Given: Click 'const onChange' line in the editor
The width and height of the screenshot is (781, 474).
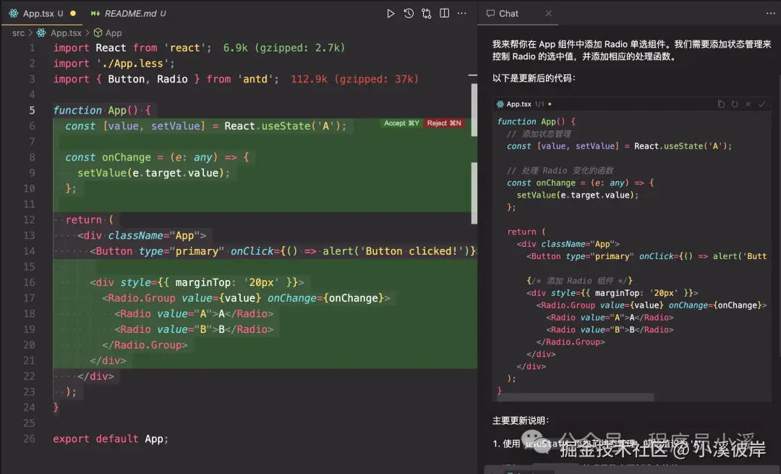Looking at the screenshot, I should (x=157, y=157).
